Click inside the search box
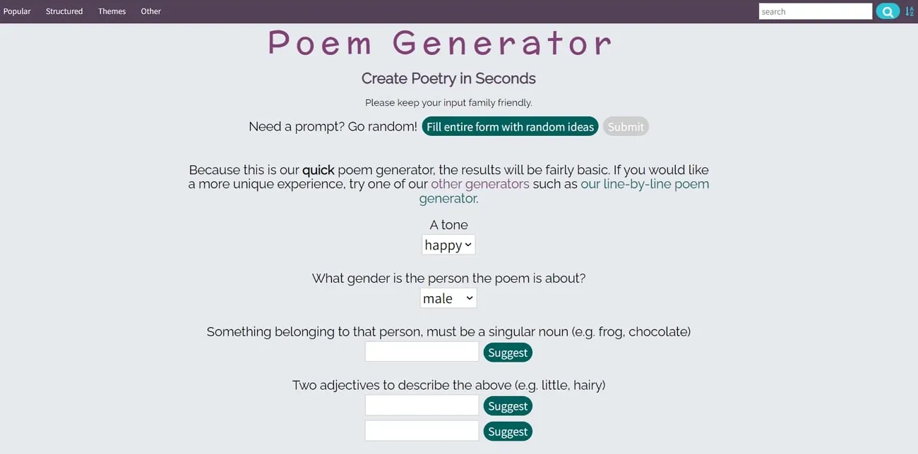 816,11
